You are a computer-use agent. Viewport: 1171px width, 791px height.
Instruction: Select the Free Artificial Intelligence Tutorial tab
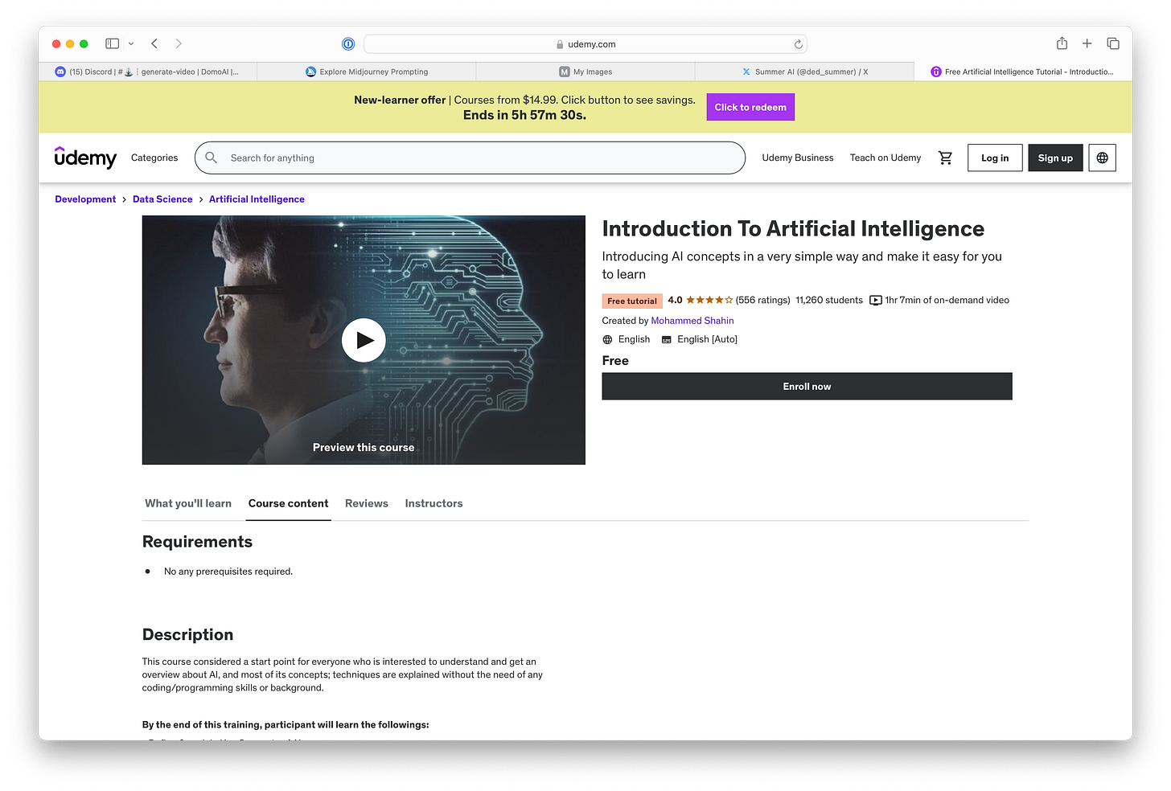1023,72
